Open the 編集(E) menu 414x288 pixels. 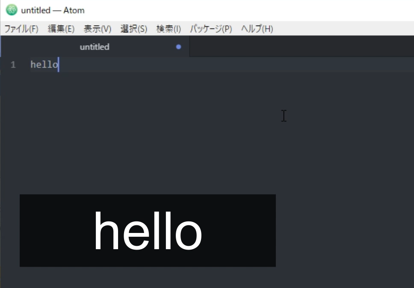click(61, 29)
